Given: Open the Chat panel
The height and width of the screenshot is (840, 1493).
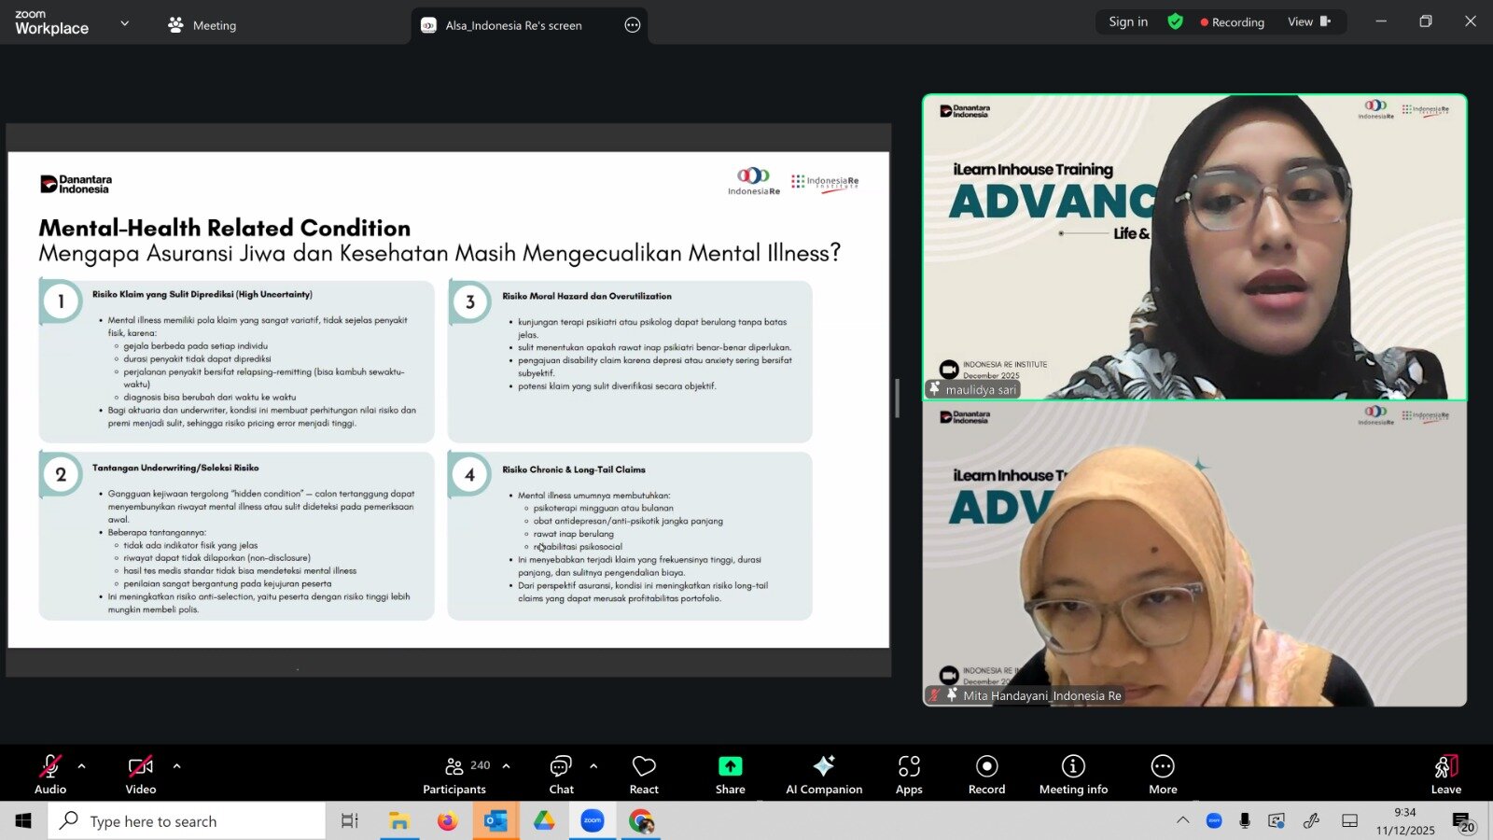Looking at the screenshot, I should coord(561,774).
